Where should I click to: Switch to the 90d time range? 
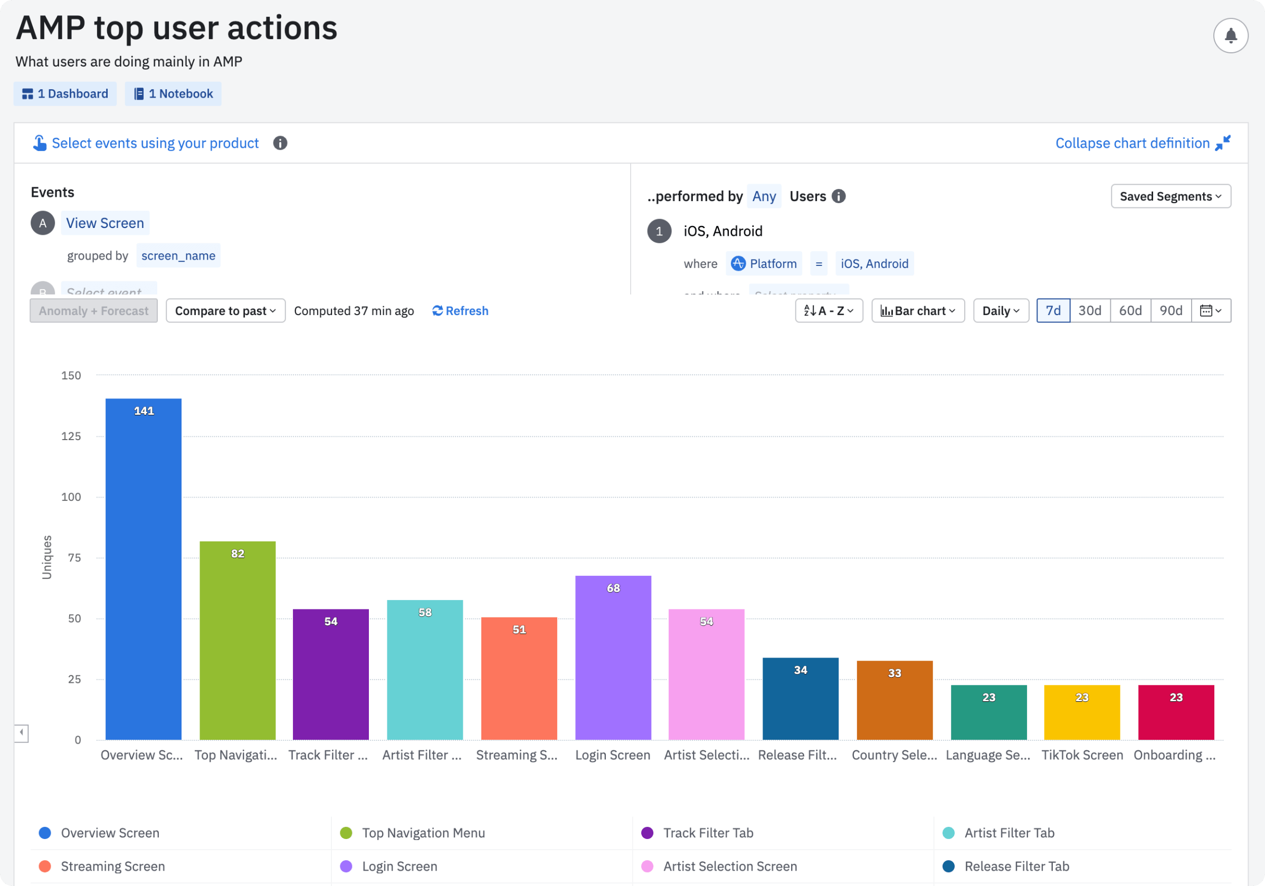point(1170,311)
